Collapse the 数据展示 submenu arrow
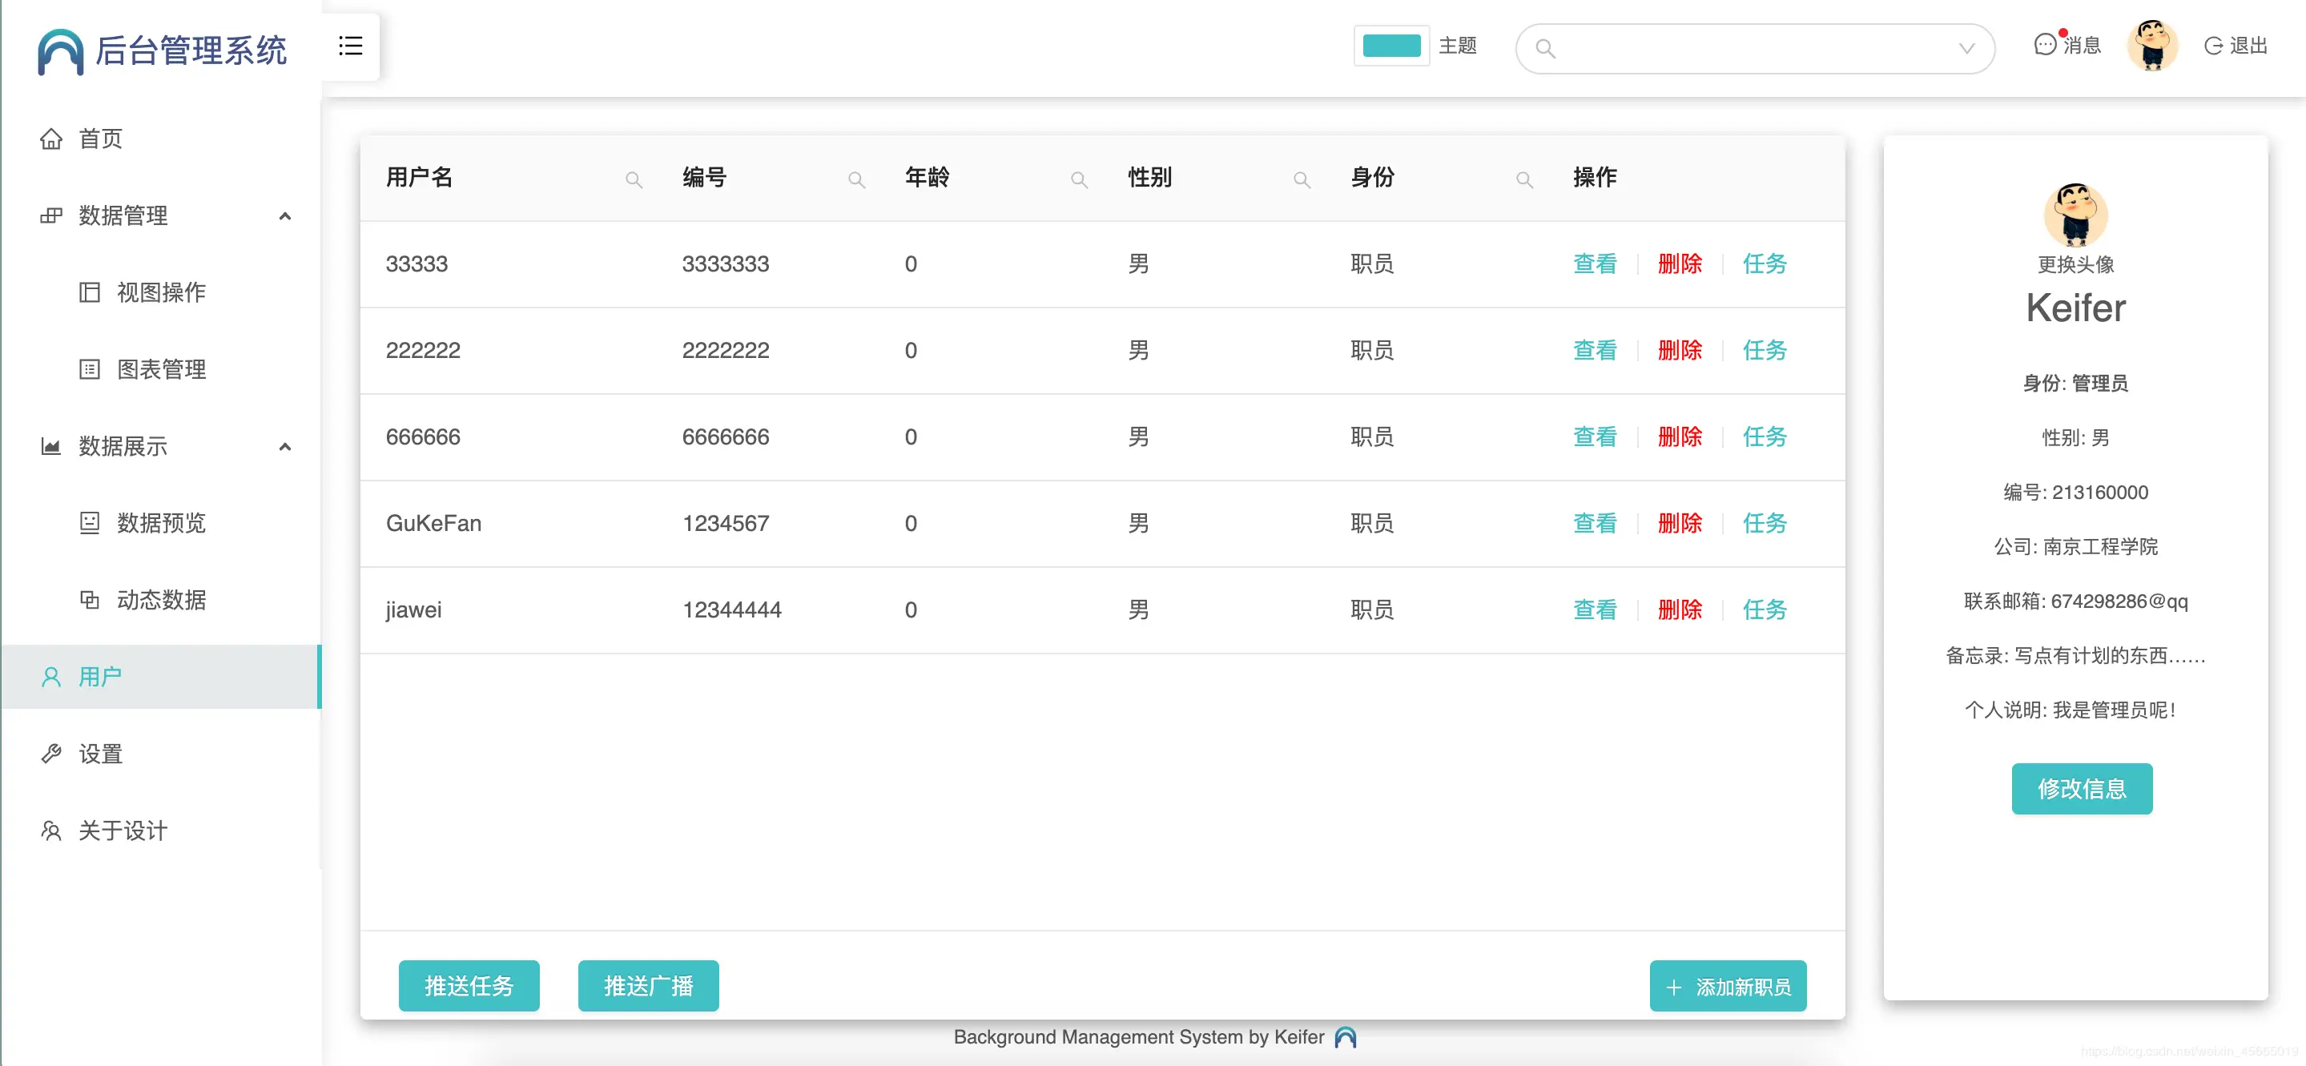The height and width of the screenshot is (1066, 2306). coord(284,447)
